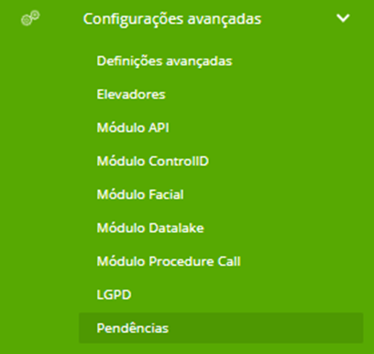Select the highlighted Pendências item
This screenshot has width=374, height=354.
(x=221, y=327)
